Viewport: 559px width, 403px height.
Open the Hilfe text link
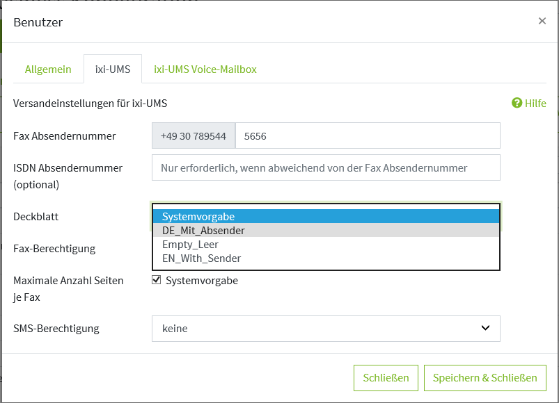535,103
